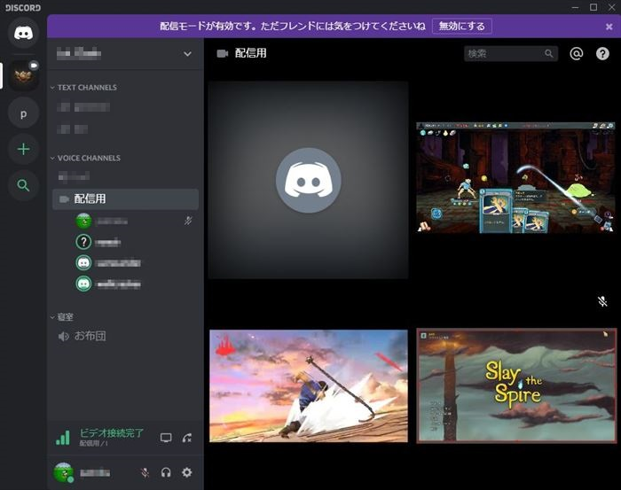Click 無効にする to disable streamer mode
621x490 pixels.
pos(462,26)
